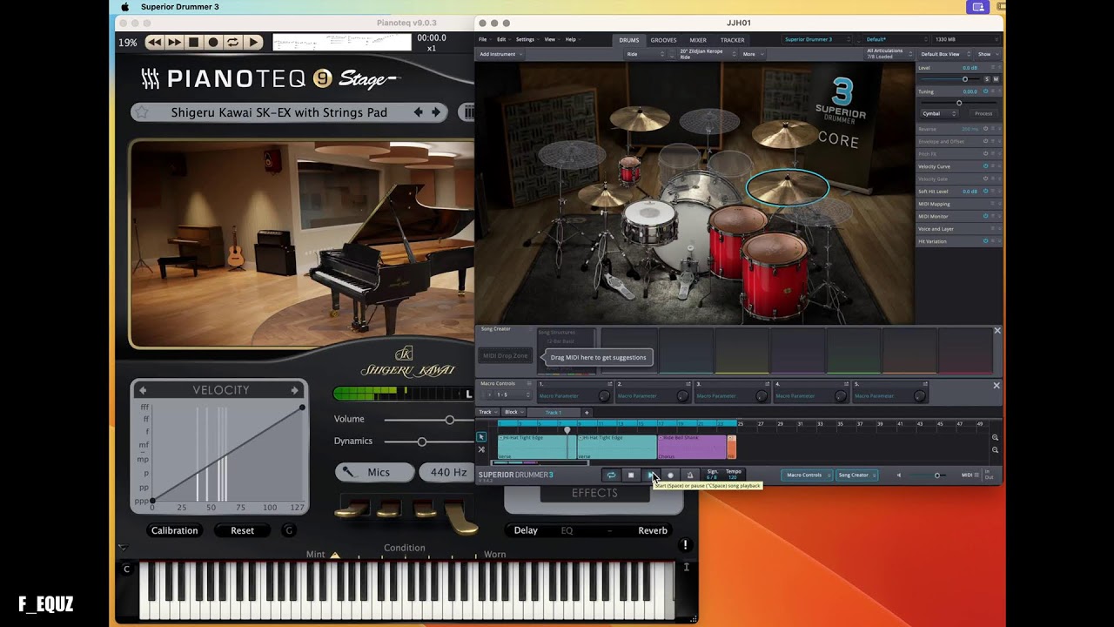The image size is (1114, 627).
Task: Click the Process button under Tuning
Action: (x=983, y=113)
